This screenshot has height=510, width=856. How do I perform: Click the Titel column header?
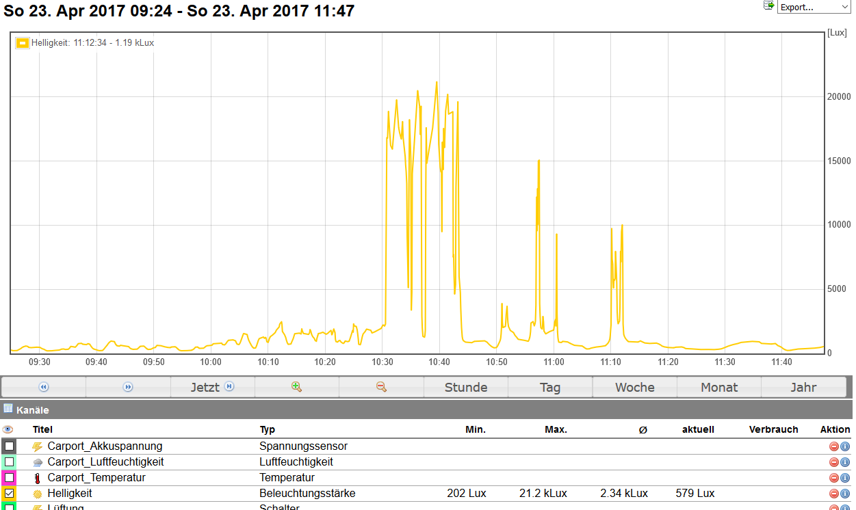pyautogui.click(x=42, y=430)
